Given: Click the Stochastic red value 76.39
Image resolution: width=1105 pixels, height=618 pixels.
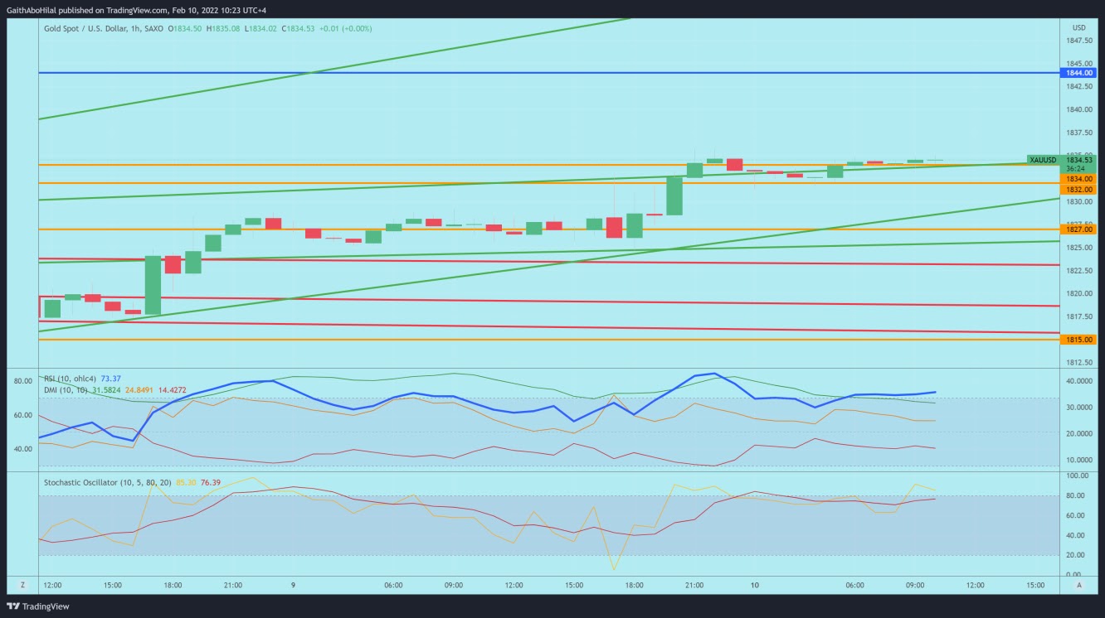Looking at the screenshot, I should [x=211, y=482].
